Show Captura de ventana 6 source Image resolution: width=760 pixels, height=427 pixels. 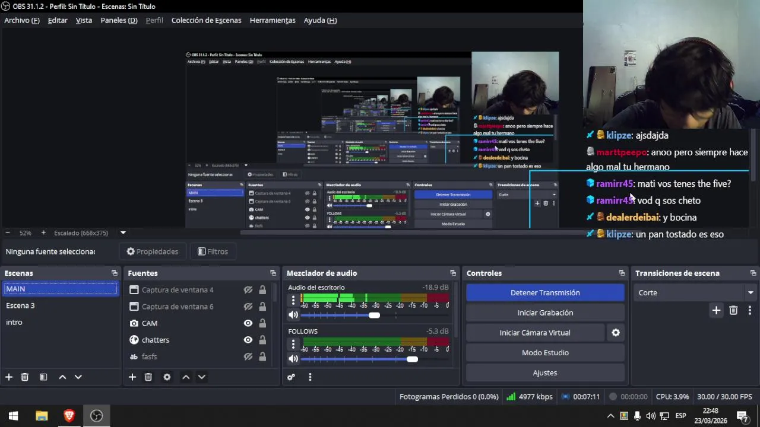click(x=248, y=307)
